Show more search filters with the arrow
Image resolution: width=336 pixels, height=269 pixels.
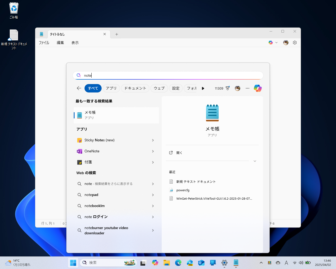click(x=203, y=88)
